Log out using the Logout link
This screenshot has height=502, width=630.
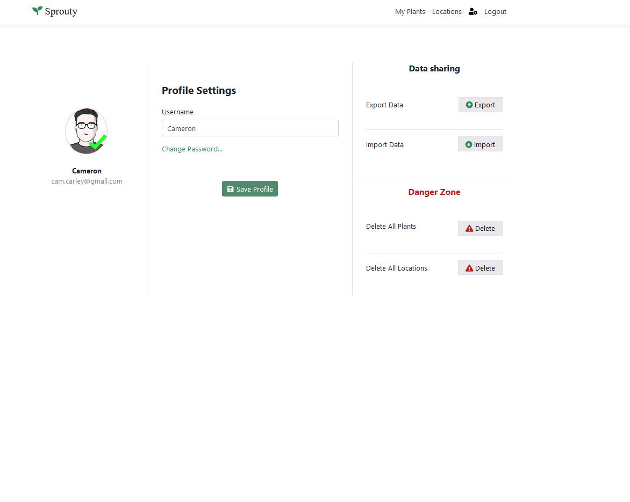click(495, 12)
